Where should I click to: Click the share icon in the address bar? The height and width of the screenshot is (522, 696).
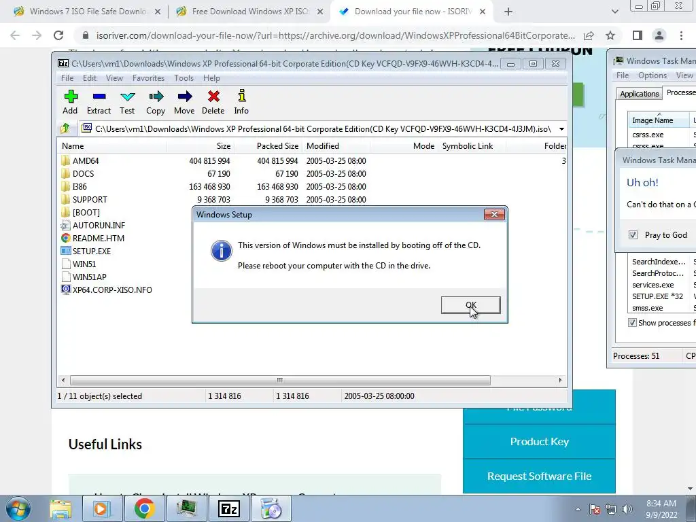589,35
